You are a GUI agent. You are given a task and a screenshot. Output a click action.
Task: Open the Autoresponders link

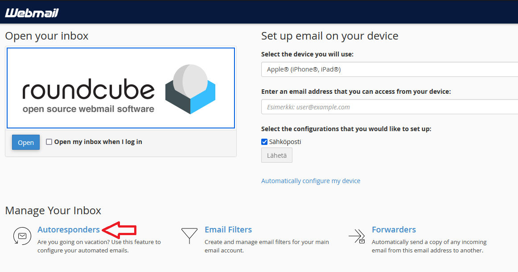pyautogui.click(x=68, y=229)
